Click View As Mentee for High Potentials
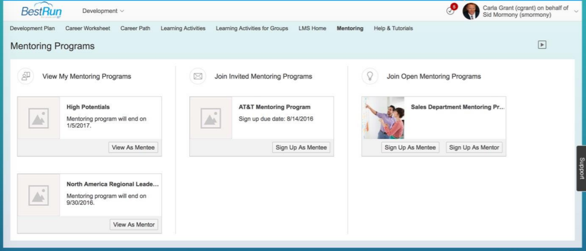This screenshot has height=251, width=586. click(x=133, y=147)
